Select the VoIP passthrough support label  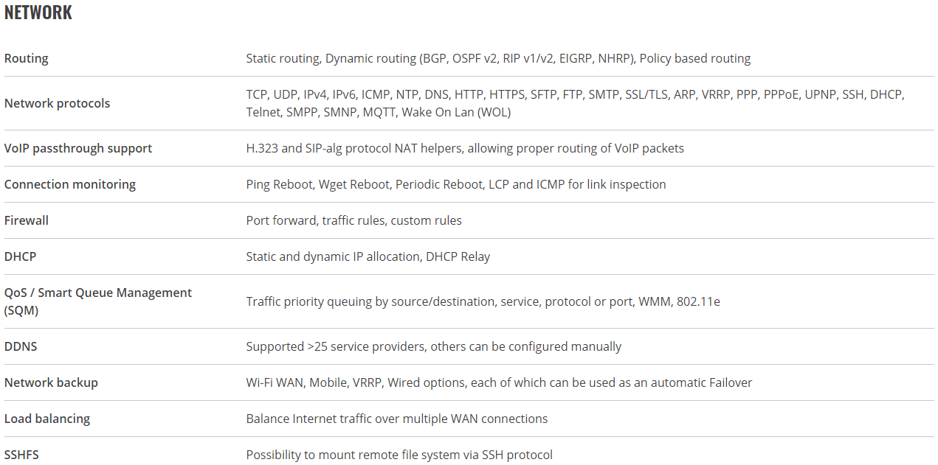(78, 148)
